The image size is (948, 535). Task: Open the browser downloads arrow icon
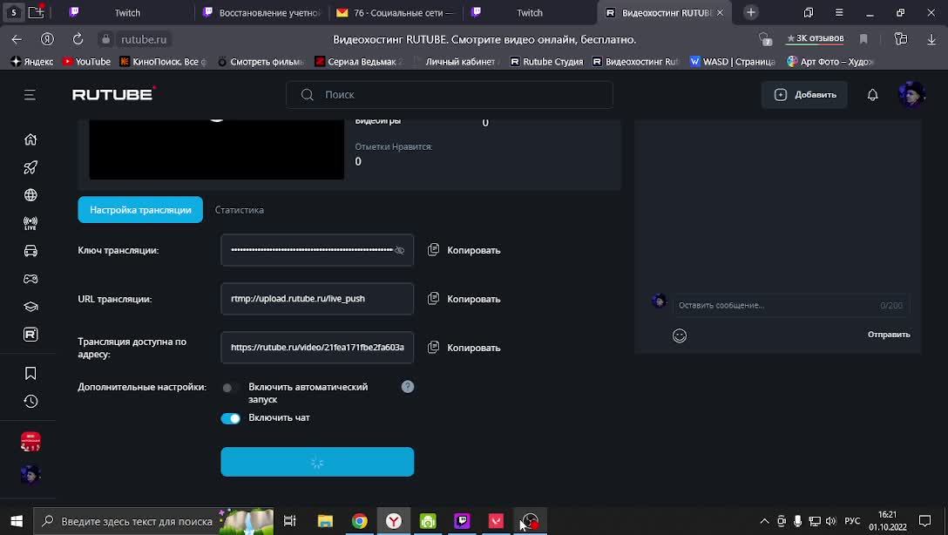[931, 39]
